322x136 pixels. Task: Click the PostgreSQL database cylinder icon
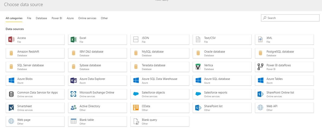[260, 53]
